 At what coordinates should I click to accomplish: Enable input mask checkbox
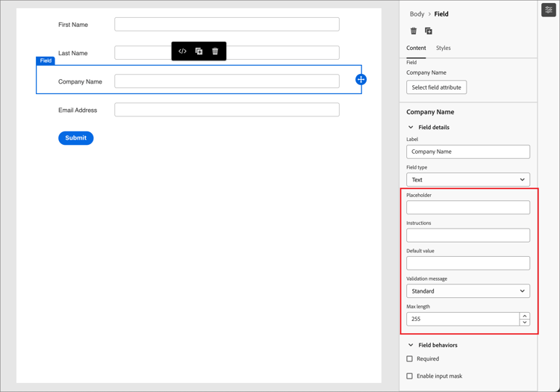(x=410, y=376)
